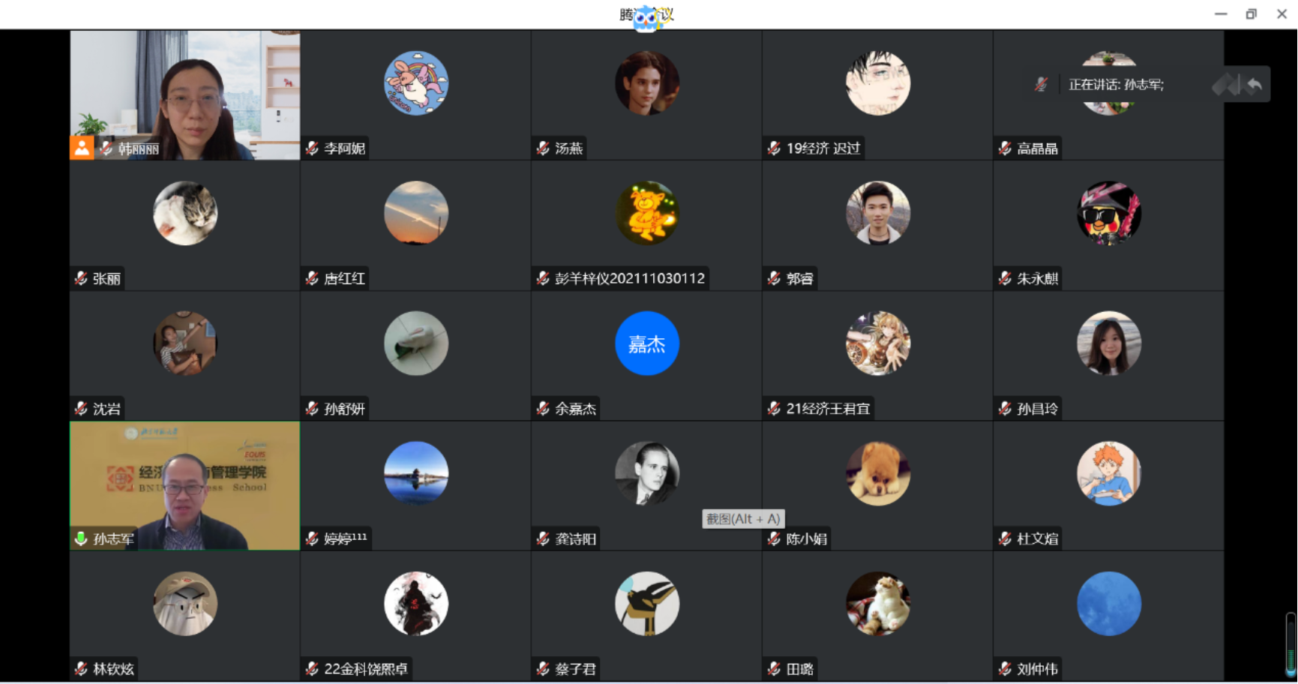The height and width of the screenshot is (684, 1298).
Task: Select the 孙志军 video tile
Action: point(185,486)
